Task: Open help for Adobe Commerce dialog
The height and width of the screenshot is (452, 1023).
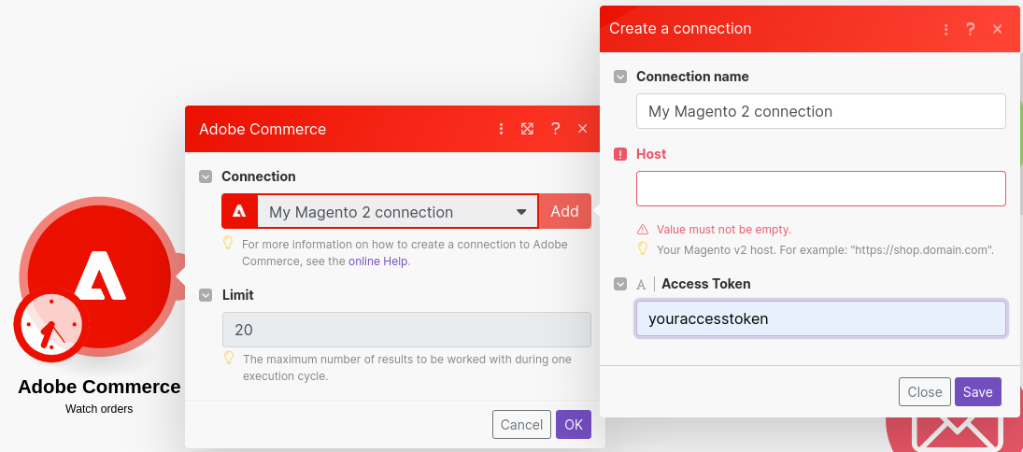Action: coord(556,129)
